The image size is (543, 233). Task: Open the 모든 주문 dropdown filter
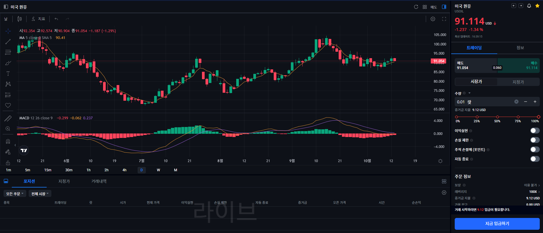(x=15, y=194)
